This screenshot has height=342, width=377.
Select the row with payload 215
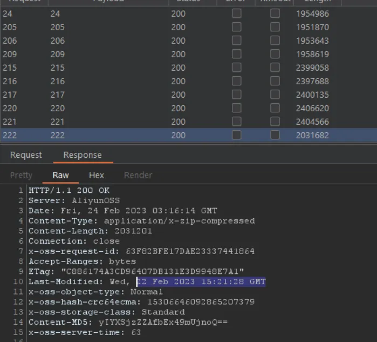(x=189, y=68)
